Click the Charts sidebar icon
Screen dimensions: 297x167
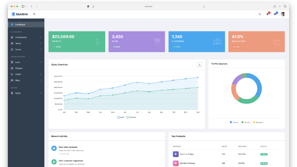click(12, 74)
